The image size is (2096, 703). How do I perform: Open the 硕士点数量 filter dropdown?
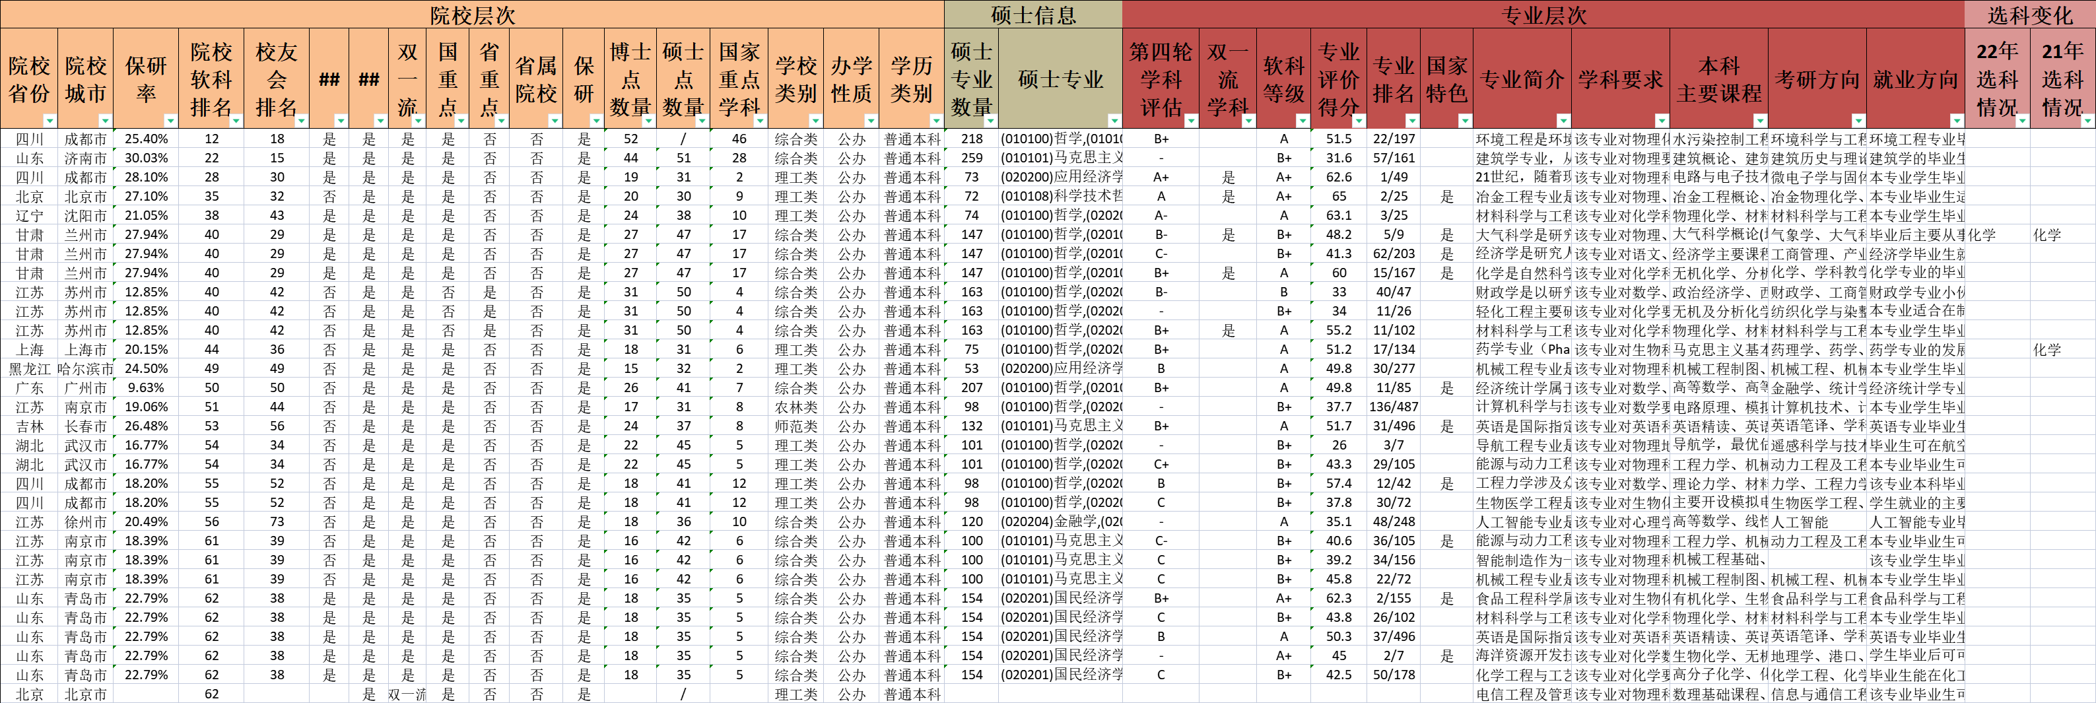pos(701,120)
